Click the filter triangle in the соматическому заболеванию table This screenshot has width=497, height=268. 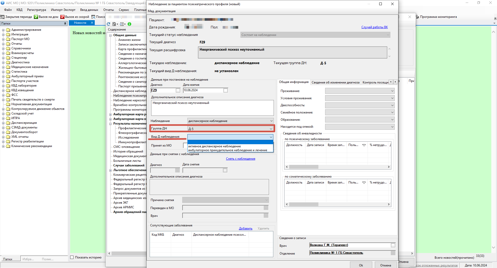[x=364, y=183]
